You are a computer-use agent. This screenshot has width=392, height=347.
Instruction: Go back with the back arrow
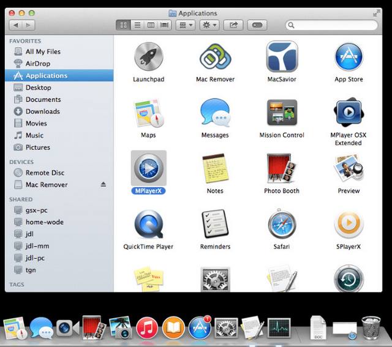point(16,25)
